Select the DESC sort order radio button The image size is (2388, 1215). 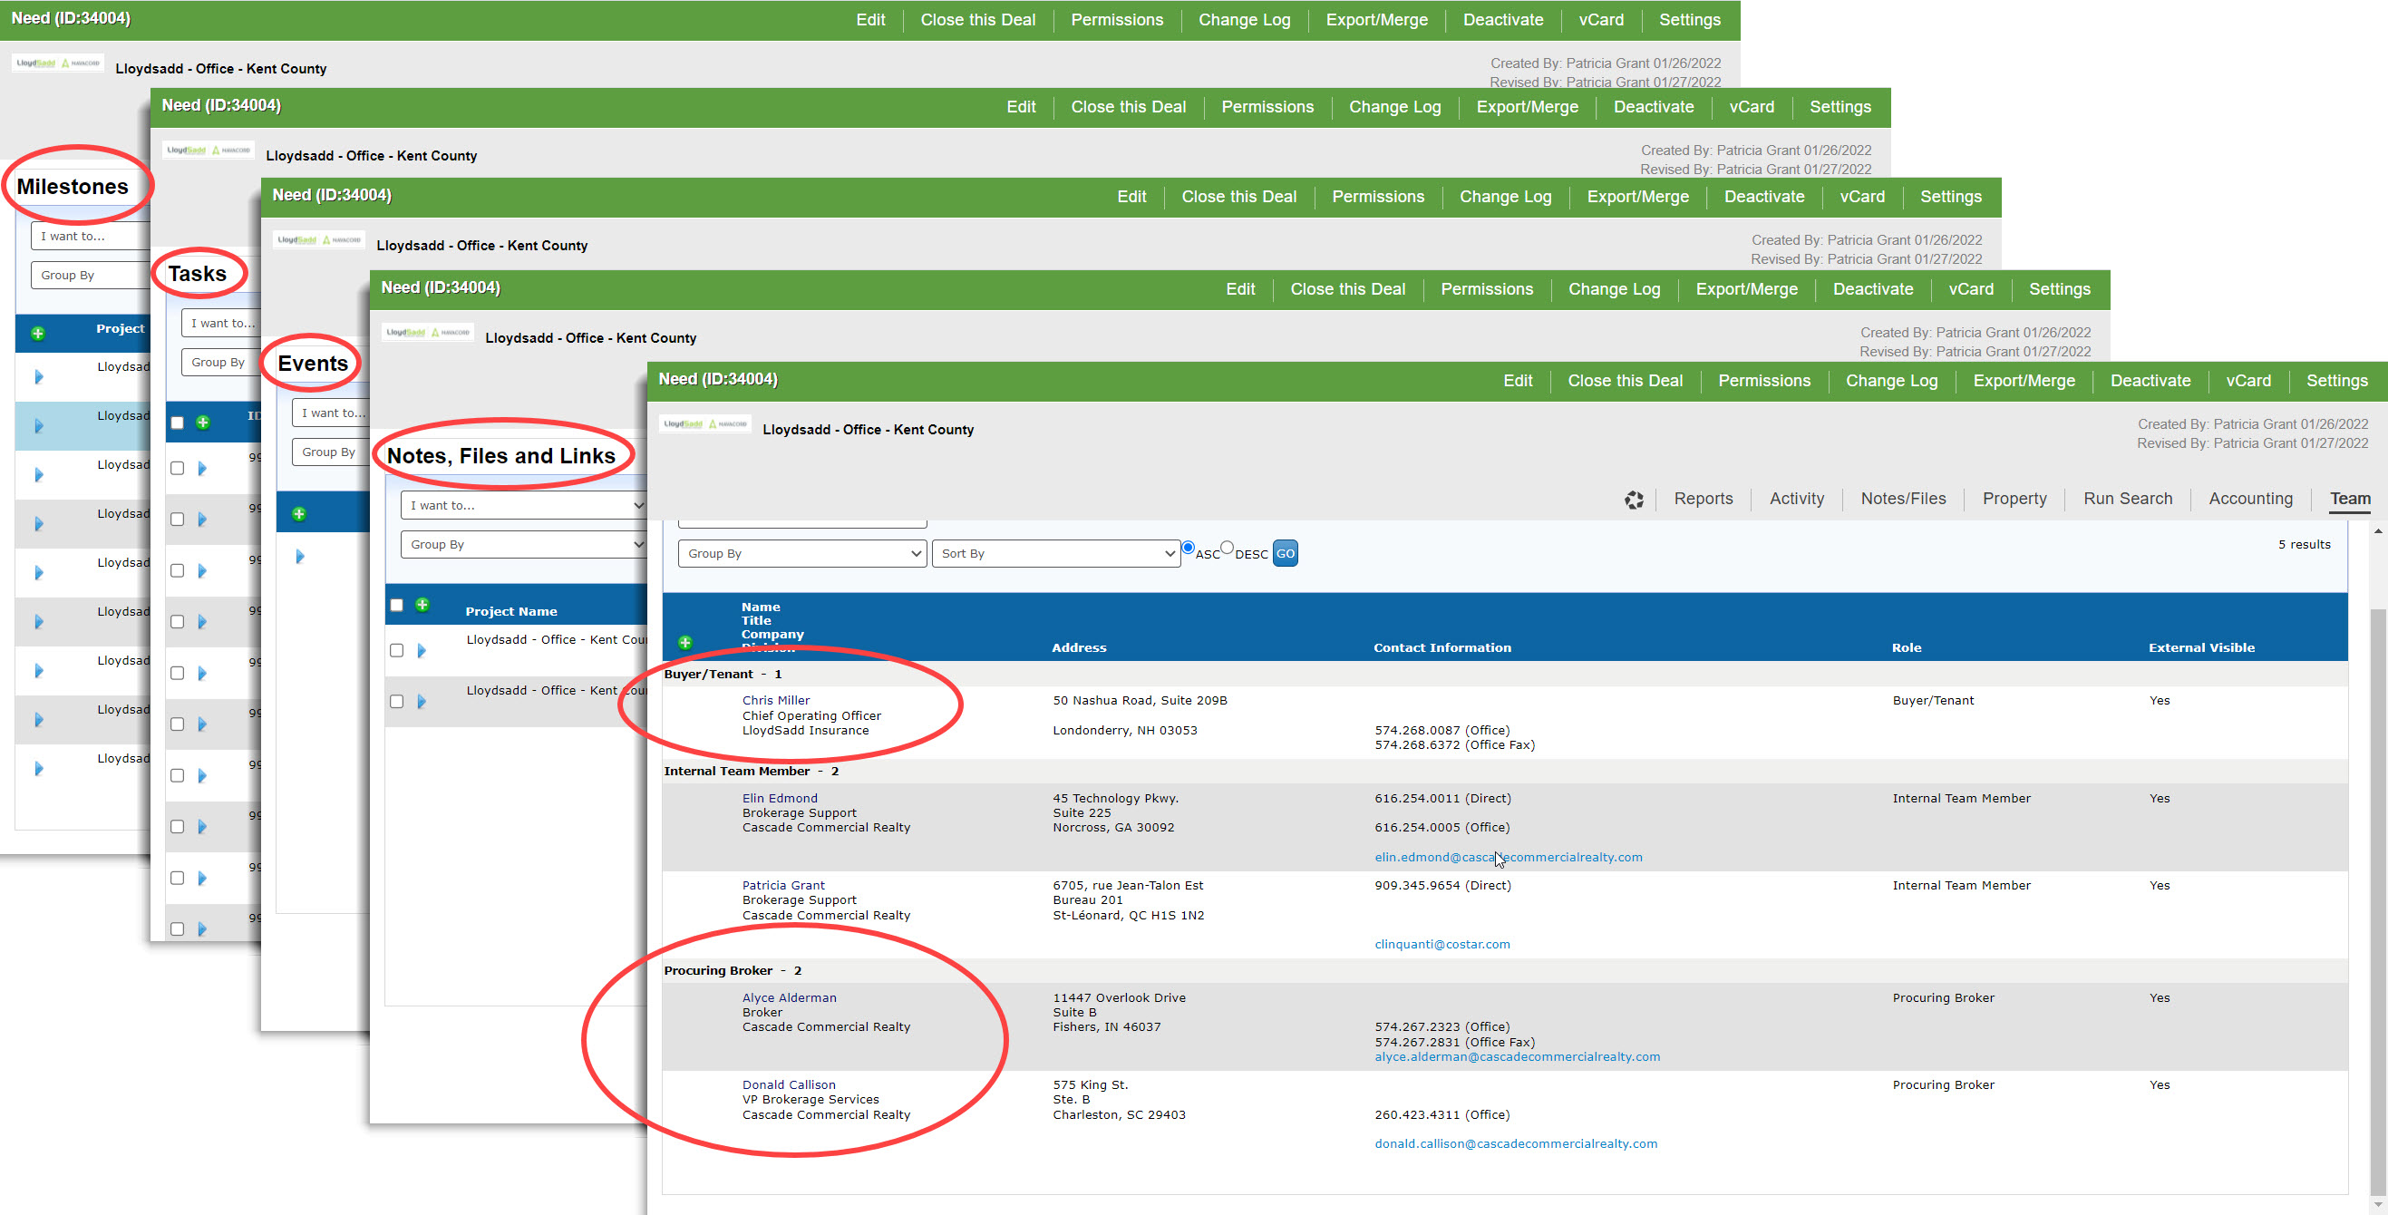point(1228,548)
